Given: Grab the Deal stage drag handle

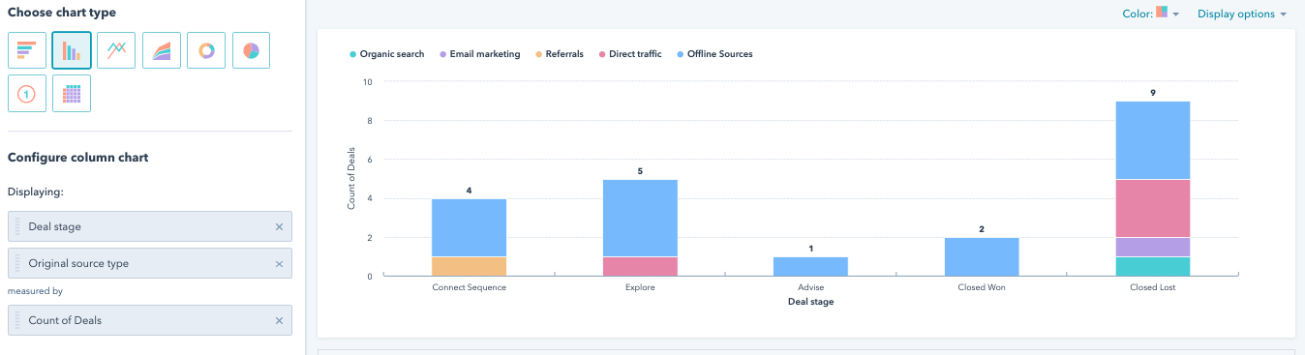Looking at the screenshot, I should click(x=17, y=226).
